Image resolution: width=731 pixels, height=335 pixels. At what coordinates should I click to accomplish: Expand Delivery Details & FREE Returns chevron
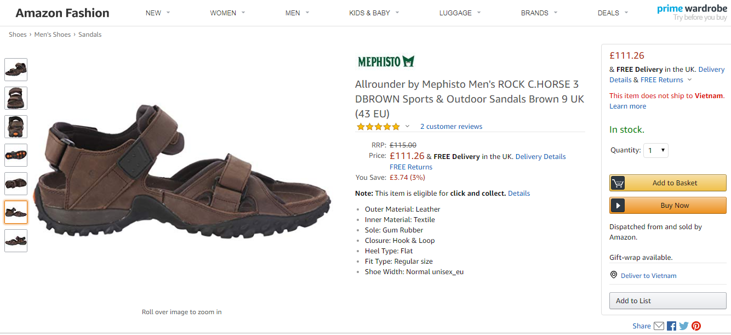[689, 80]
